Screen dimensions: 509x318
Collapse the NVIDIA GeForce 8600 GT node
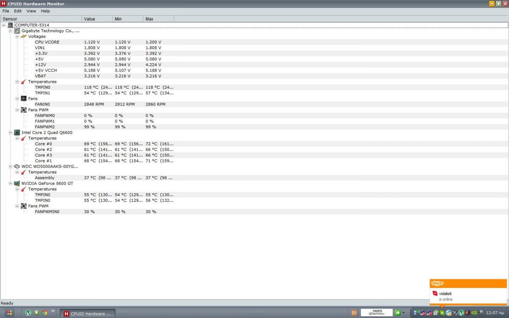click(x=11, y=183)
